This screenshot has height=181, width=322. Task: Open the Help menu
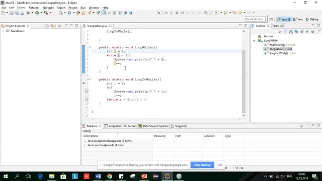[105, 8]
